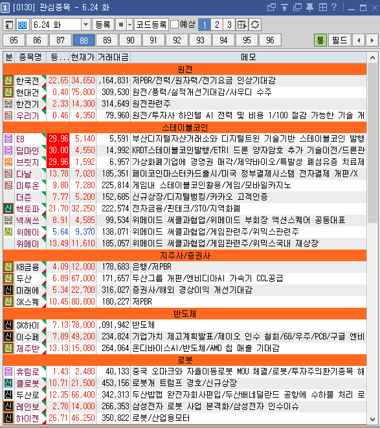Toggle the 예상 checkbox
Screen dimensions: 380x428
click(x=174, y=25)
